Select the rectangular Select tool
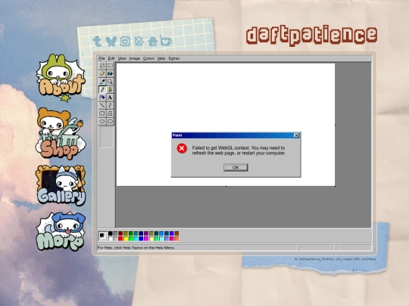Screen dimensions: 409x306 click(x=110, y=66)
